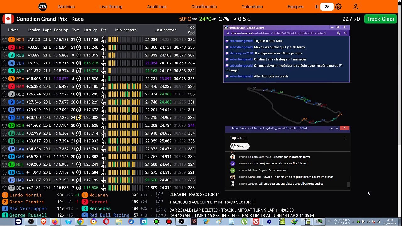The image size is (402, 226).
Task: Click the Objectif button in YouTube chat
Action: coord(239,146)
